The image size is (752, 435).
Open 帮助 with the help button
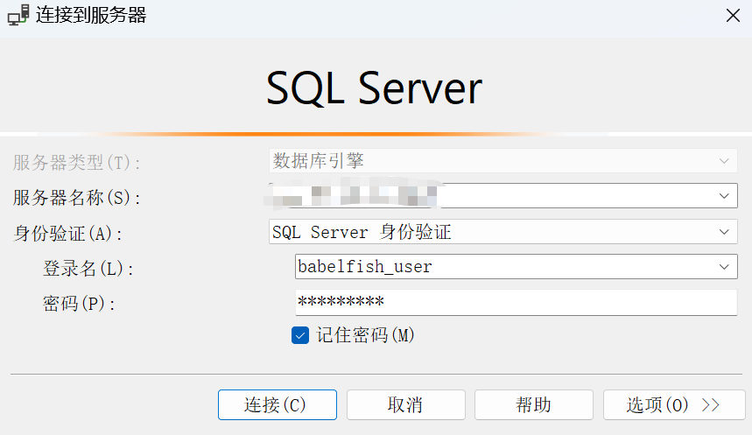(533, 405)
